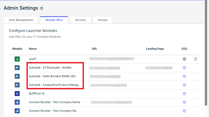Select Autotask - AT Employee - Winkler name
This screenshot has height=117, width=209.
tap(50, 68)
